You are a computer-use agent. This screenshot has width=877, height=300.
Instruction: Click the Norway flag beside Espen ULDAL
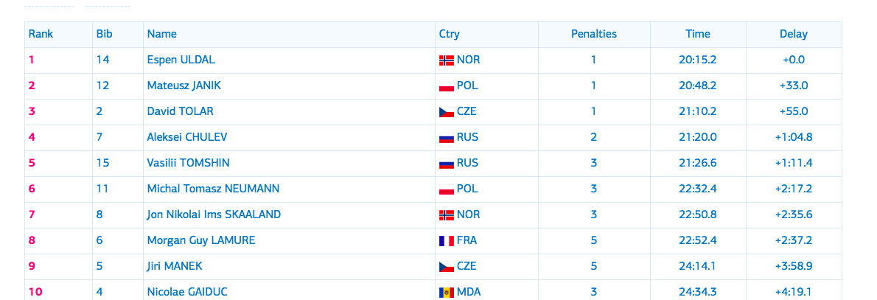[447, 60]
